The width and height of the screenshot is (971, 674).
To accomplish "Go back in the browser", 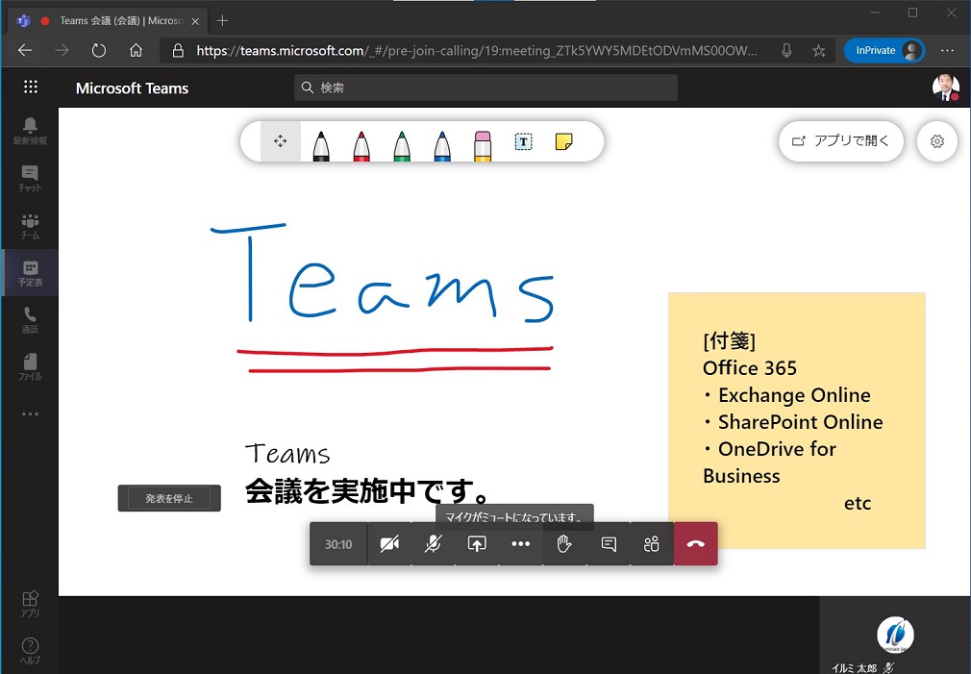I will point(25,50).
